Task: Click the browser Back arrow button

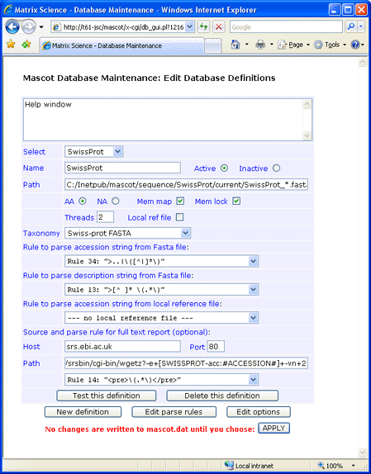Action: click(x=12, y=27)
